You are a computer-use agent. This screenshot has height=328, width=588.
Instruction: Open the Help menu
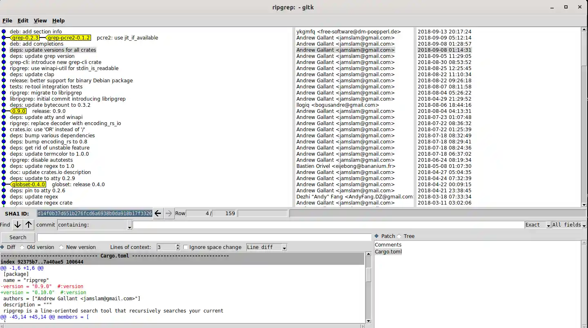58,21
